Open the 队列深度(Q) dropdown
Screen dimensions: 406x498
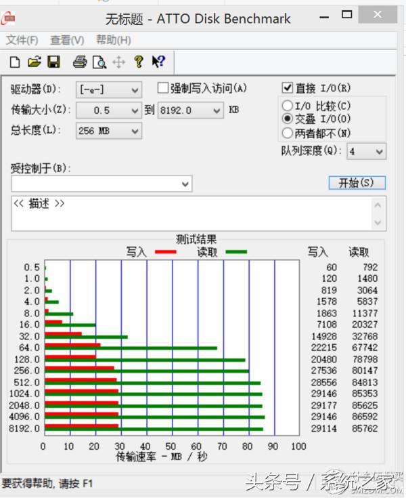(x=366, y=152)
